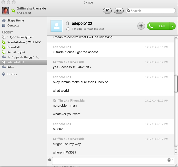Click the message 'whatever you want'

pos(67,114)
